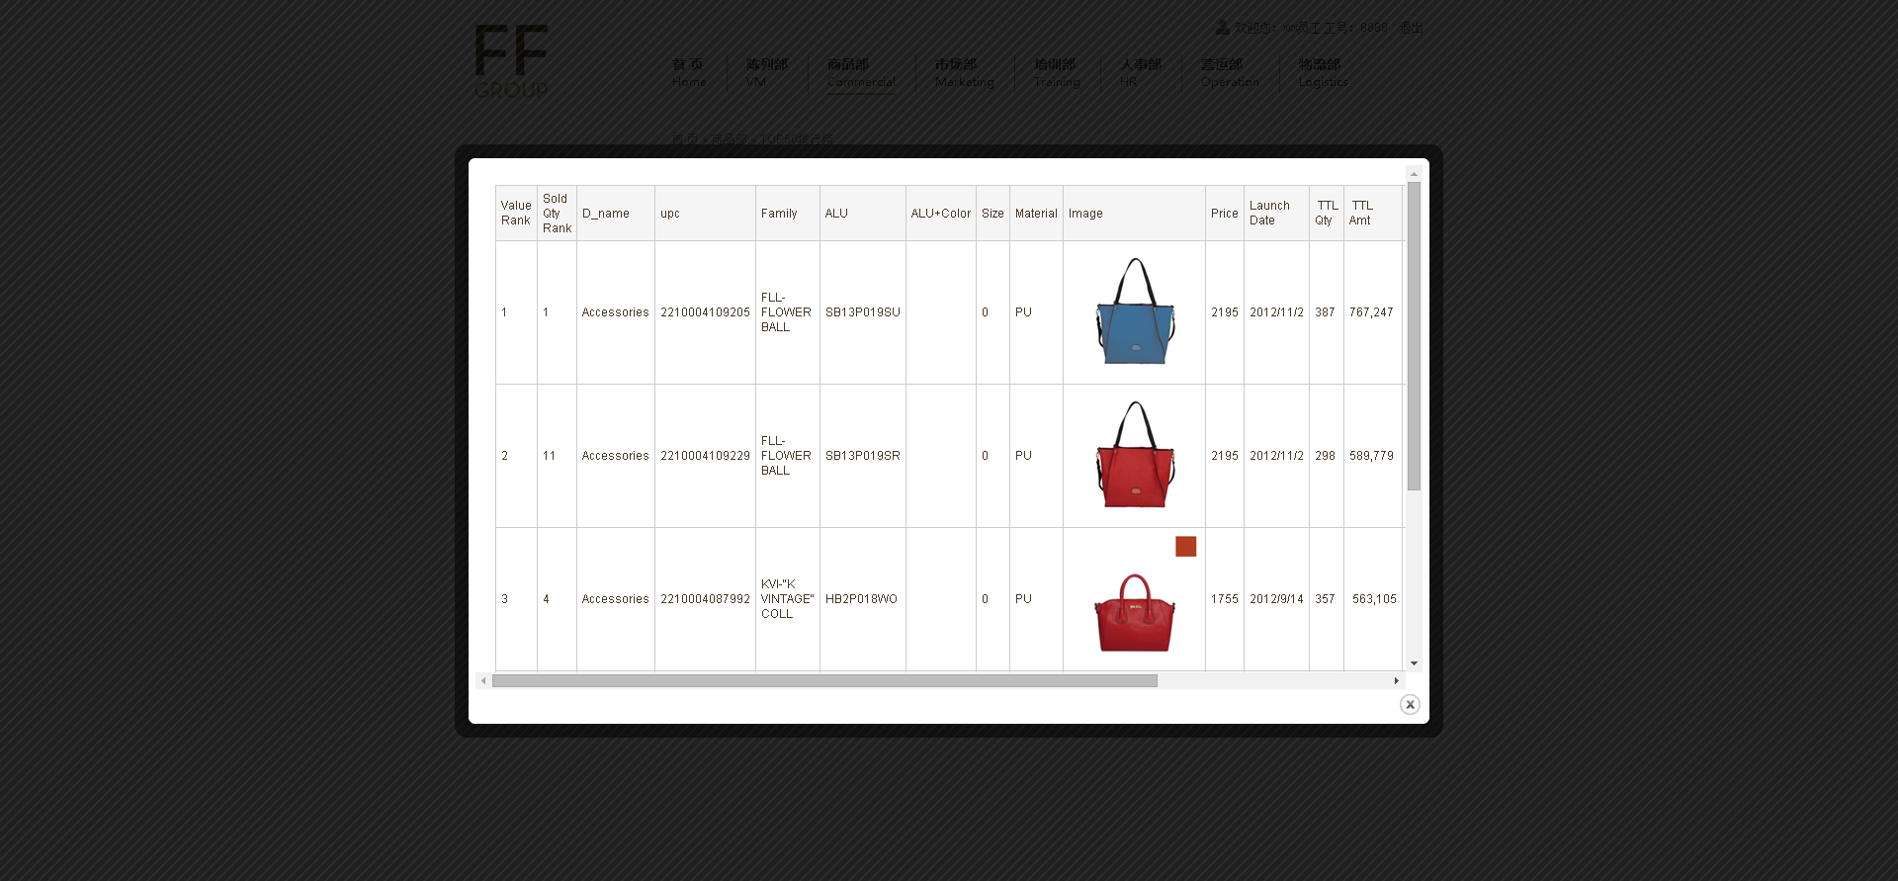Click the FF Group logo
The height and width of the screenshot is (881, 1898).
(x=511, y=61)
